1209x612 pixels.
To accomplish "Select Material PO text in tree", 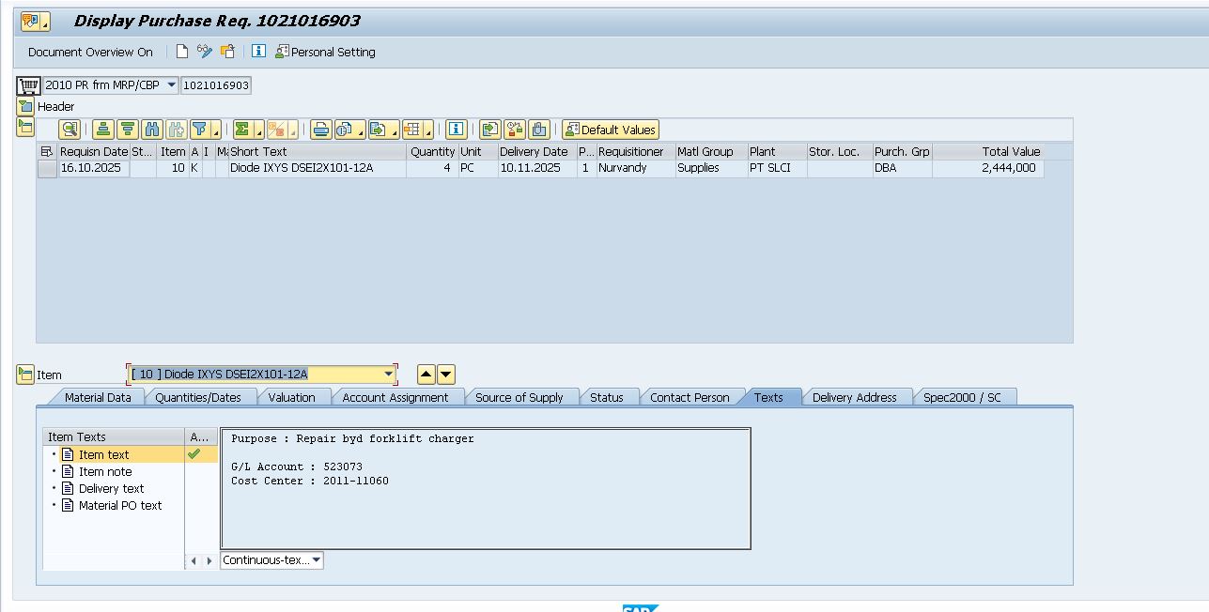I will pyautogui.click(x=119, y=505).
